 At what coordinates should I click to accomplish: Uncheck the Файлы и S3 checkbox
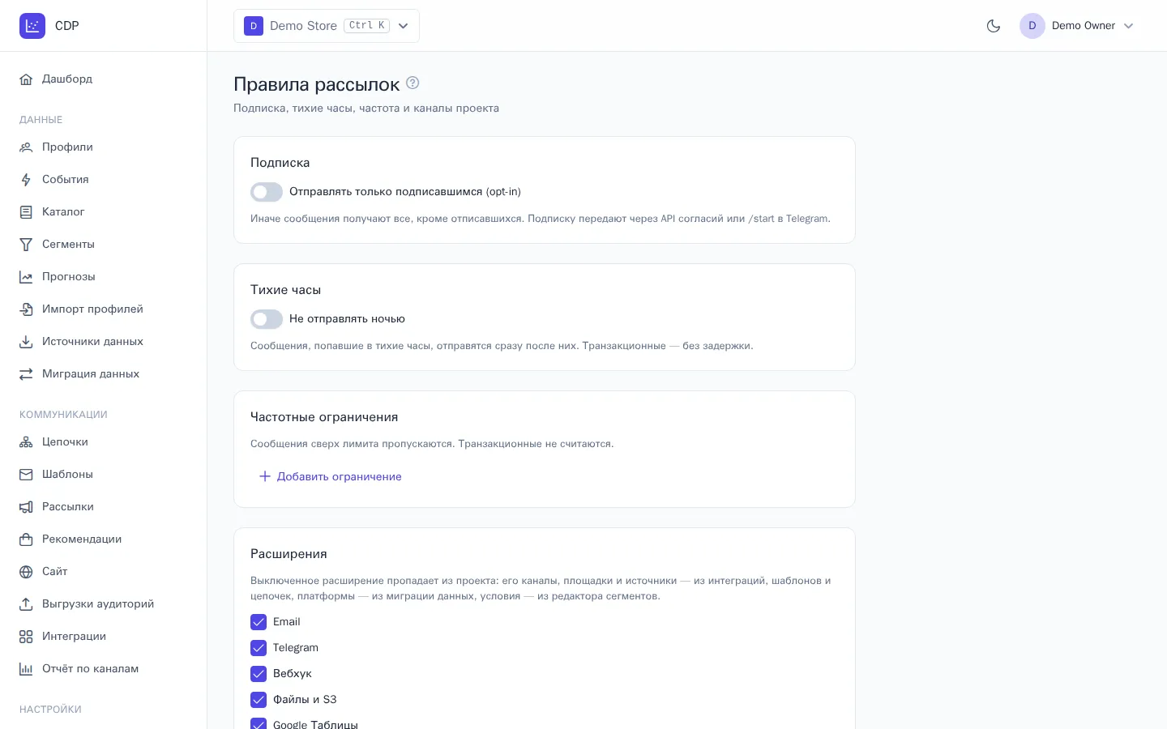coord(259,700)
